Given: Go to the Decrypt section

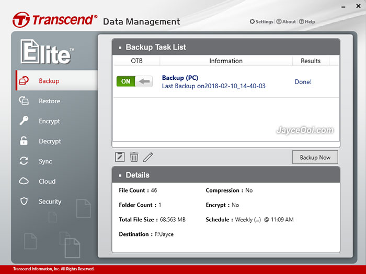Looking at the screenshot, I should tap(50, 141).
